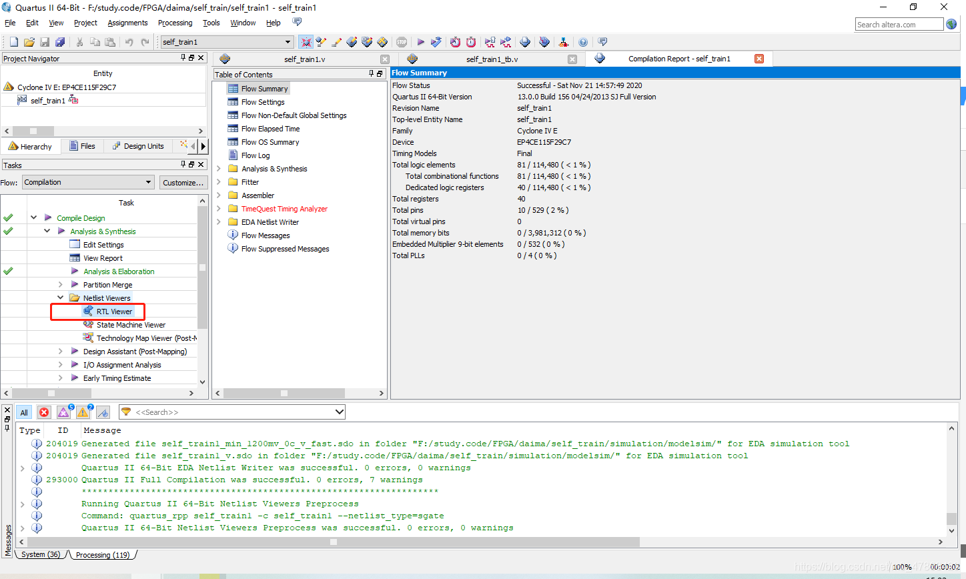Click the Open file folder icon
The height and width of the screenshot is (579, 966).
point(29,42)
